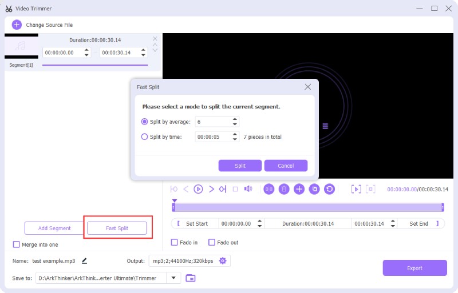
Task: Click the Export button
Action: (x=414, y=268)
